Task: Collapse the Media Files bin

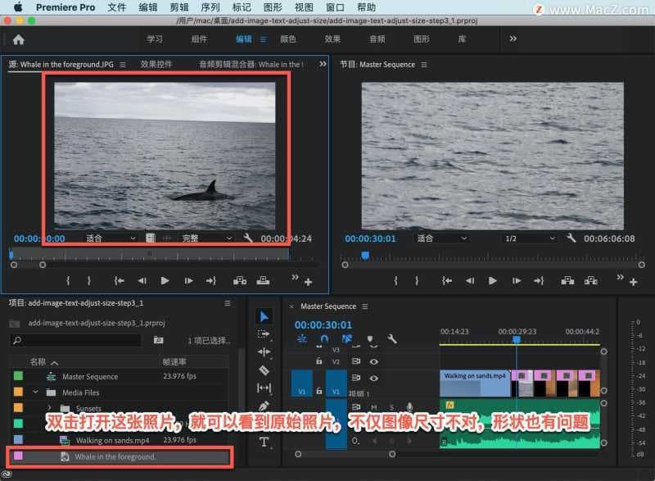Action: (x=36, y=393)
